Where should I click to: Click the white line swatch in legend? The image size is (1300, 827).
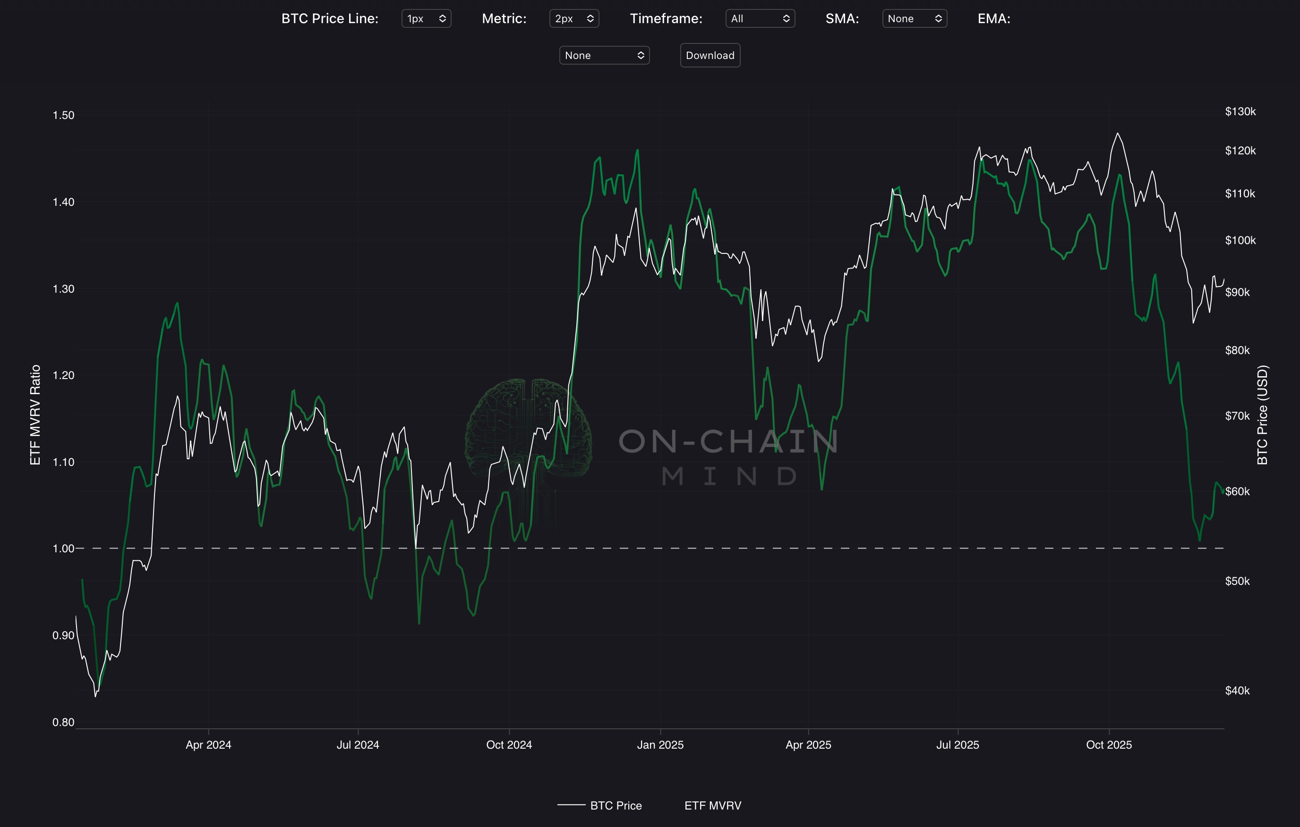571,805
